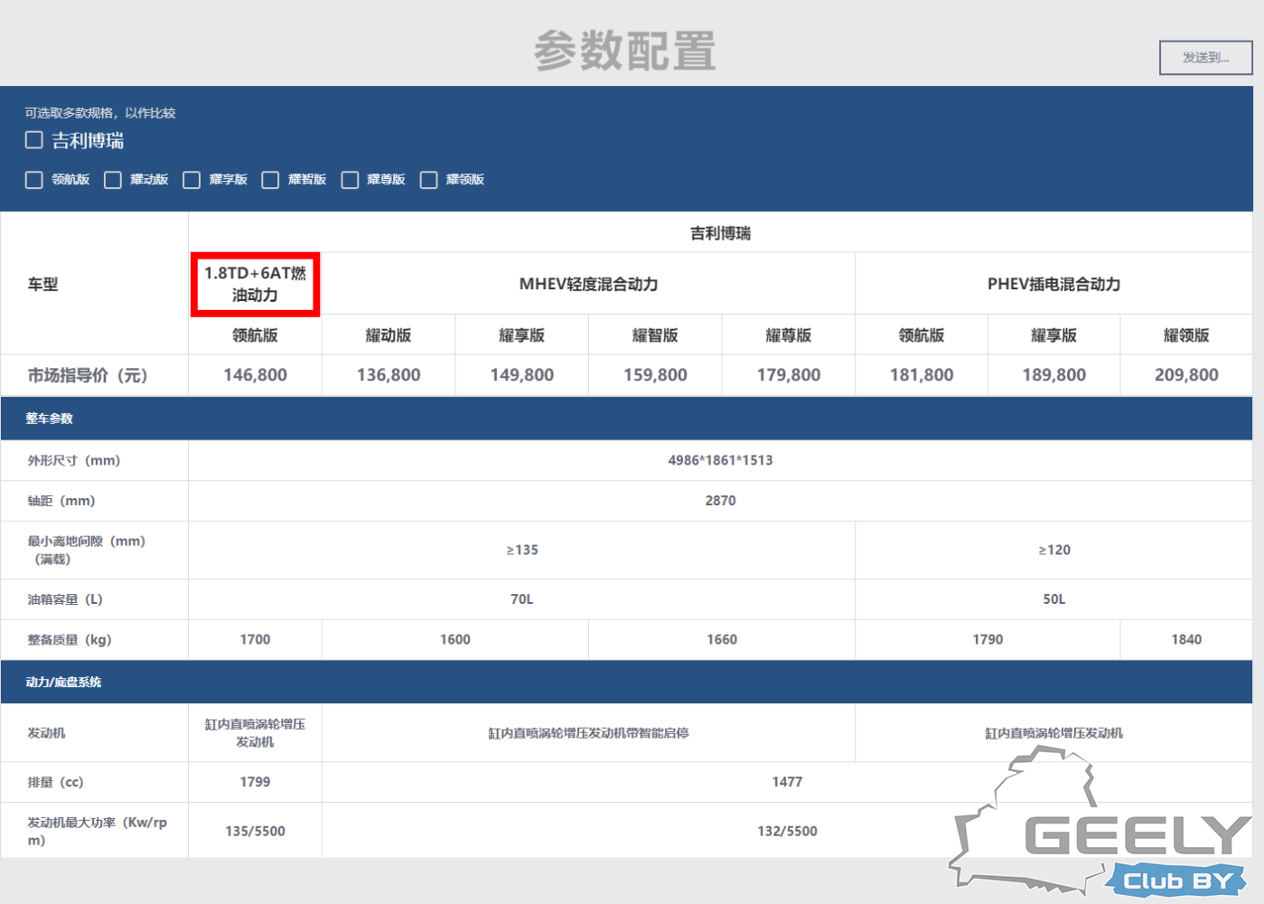
Task: Click the 209,800 price cell
Action: tap(1185, 375)
